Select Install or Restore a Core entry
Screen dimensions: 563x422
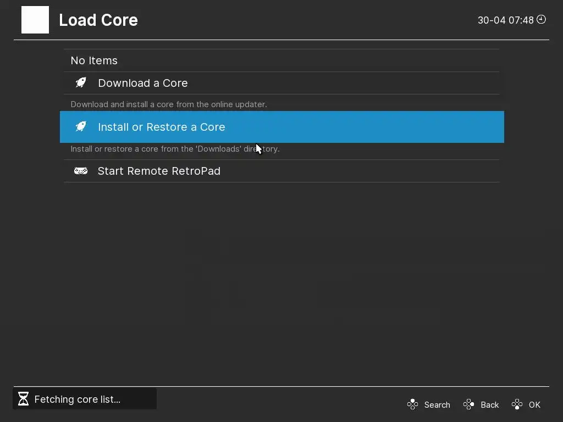click(x=162, y=127)
